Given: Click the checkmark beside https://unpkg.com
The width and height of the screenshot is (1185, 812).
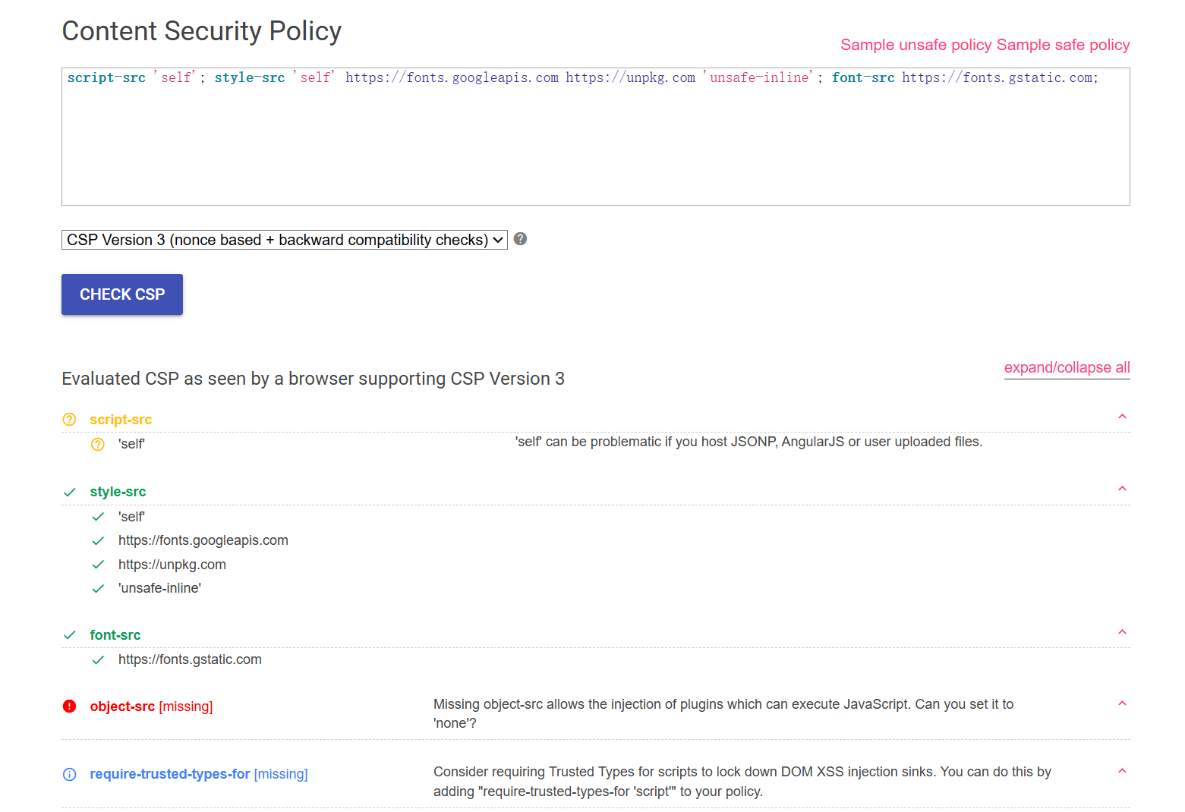Looking at the screenshot, I should coord(98,565).
